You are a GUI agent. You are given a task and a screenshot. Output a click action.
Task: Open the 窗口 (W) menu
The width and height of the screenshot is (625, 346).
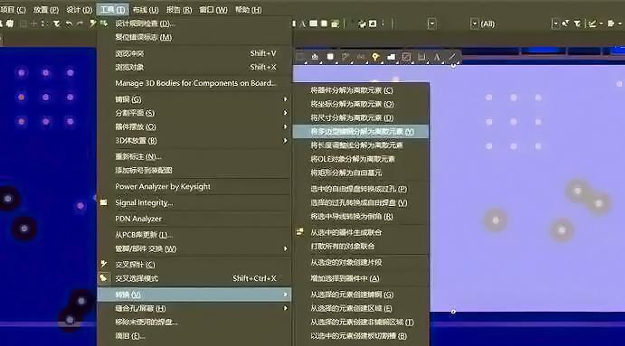213,10
